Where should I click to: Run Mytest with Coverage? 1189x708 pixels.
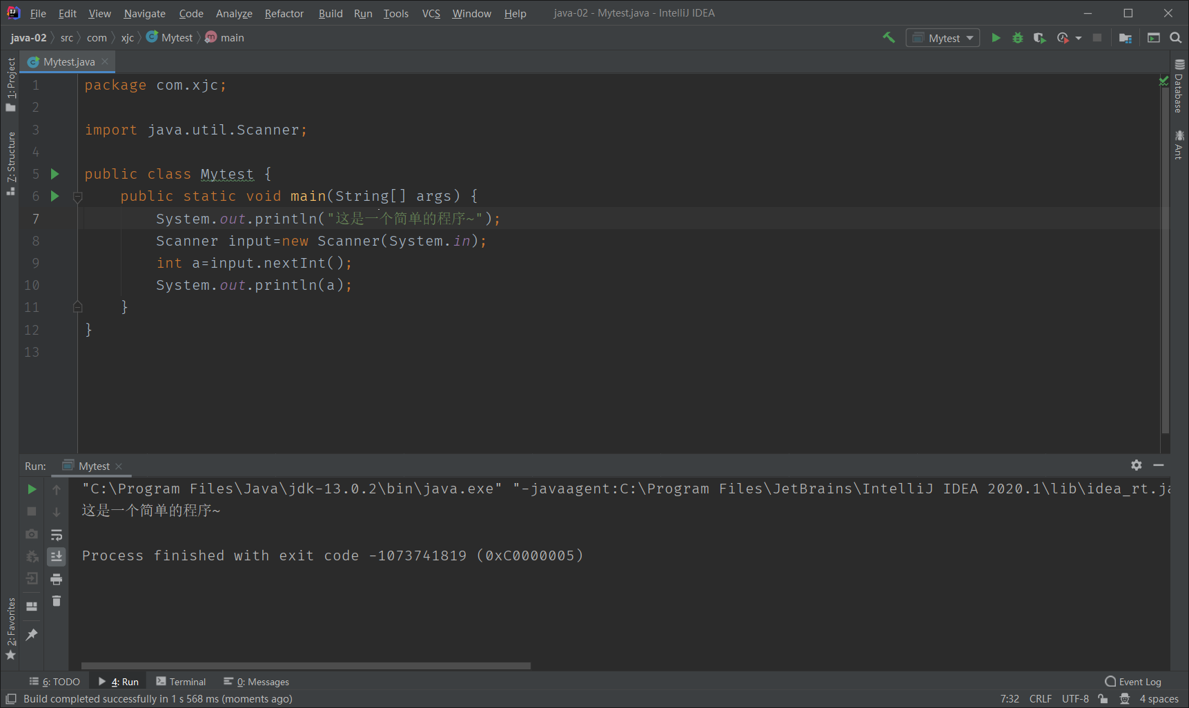click(x=1040, y=38)
